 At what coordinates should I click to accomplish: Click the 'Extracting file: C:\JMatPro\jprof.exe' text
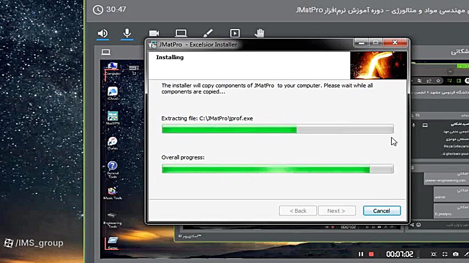[207, 118]
